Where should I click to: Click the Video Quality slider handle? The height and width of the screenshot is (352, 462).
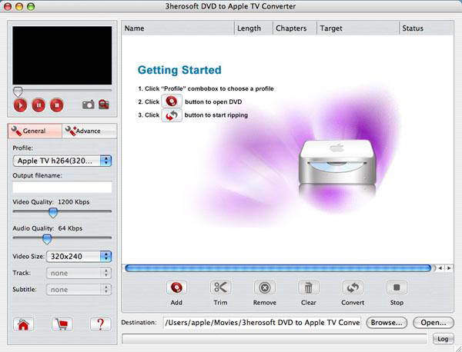pyautogui.click(x=53, y=212)
